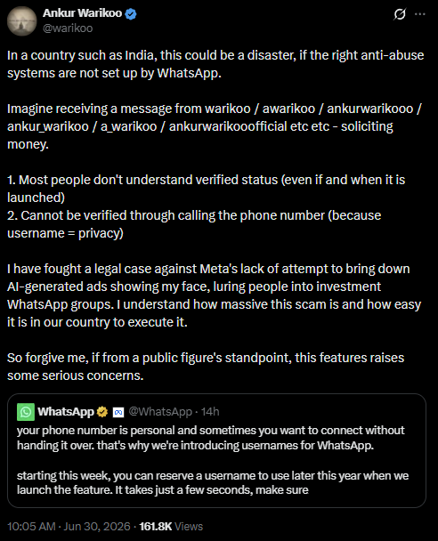The image size is (438, 541).
Task: Click the Grok explain-this-post icon
Action: point(400,14)
